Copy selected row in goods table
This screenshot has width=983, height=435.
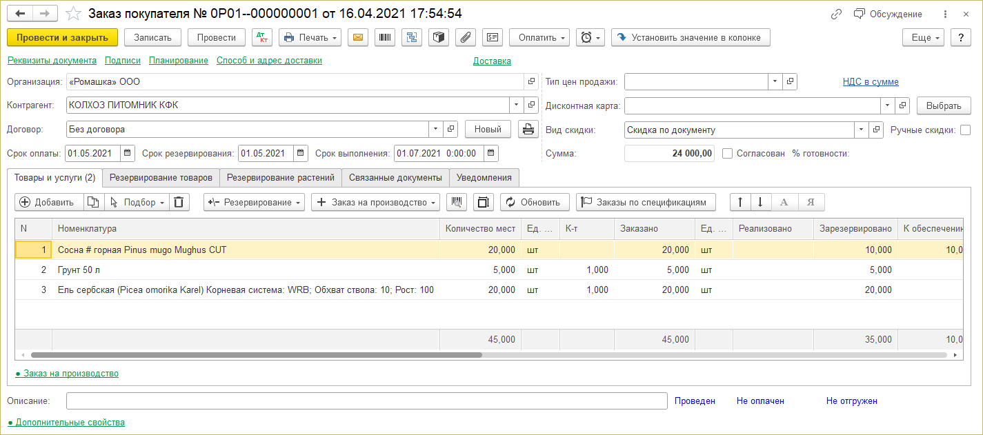93,202
